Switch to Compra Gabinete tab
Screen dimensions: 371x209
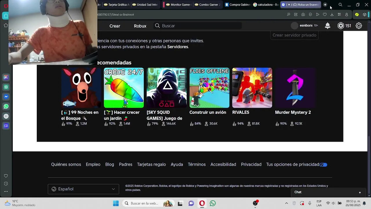point(237,5)
